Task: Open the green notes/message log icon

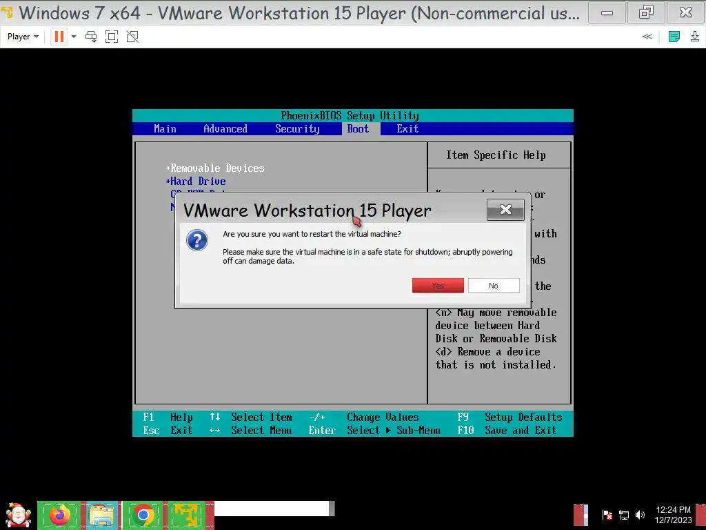Action: [x=674, y=37]
